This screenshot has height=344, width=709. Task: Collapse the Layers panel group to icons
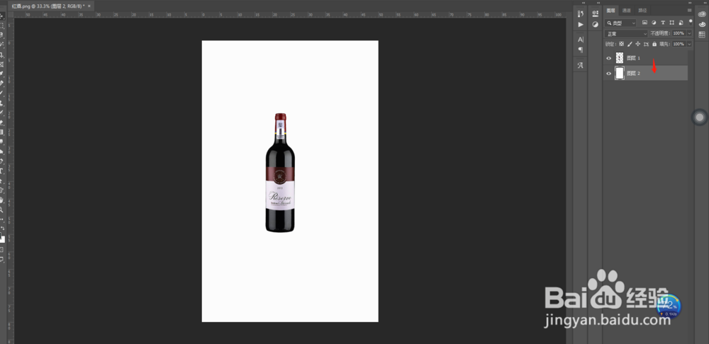click(690, 3)
